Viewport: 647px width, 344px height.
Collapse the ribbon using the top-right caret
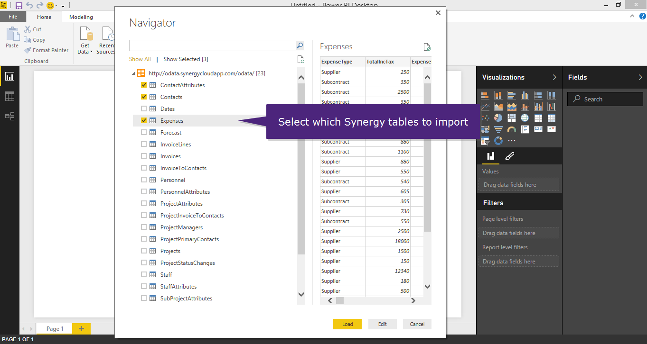click(x=632, y=16)
